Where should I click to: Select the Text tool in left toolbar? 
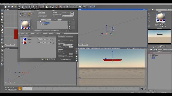[2, 17]
